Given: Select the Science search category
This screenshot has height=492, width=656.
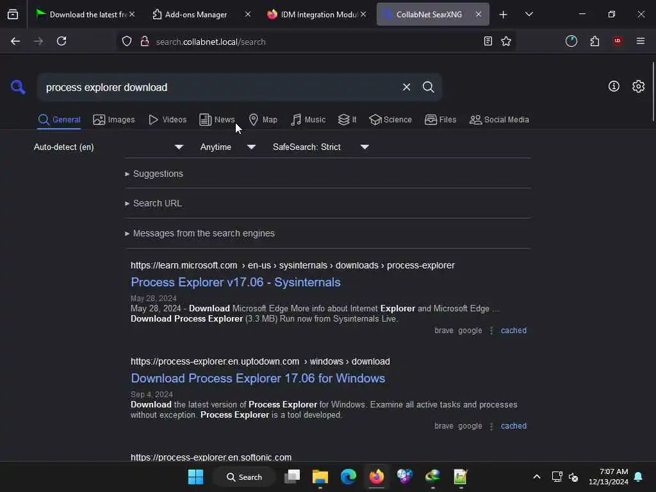Looking at the screenshot, I should 390,120.
